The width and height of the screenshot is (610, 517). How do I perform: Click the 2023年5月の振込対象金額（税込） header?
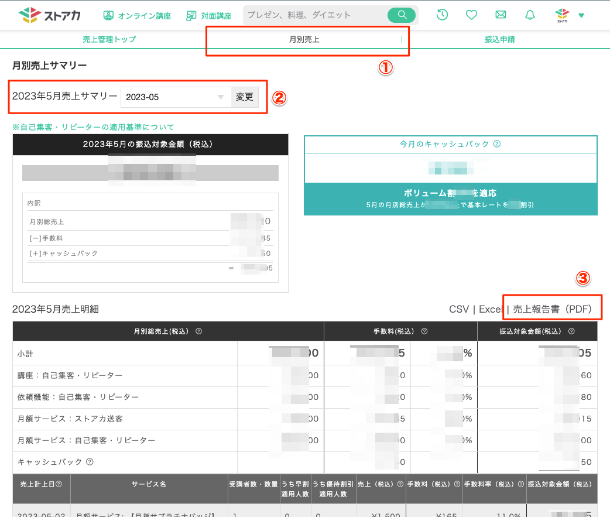150,144
